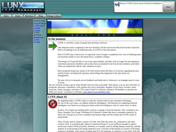Click the red no-AI prohibition icon
The image size is (176, 132).
click(x=53, y=104)
